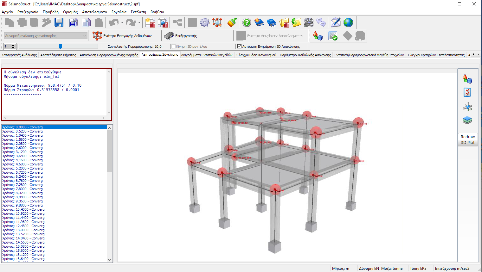Switch to the Αποτελέσματα Βήματος tab
The height and width of the screenshot is (272, 482).
click(58, 55)
